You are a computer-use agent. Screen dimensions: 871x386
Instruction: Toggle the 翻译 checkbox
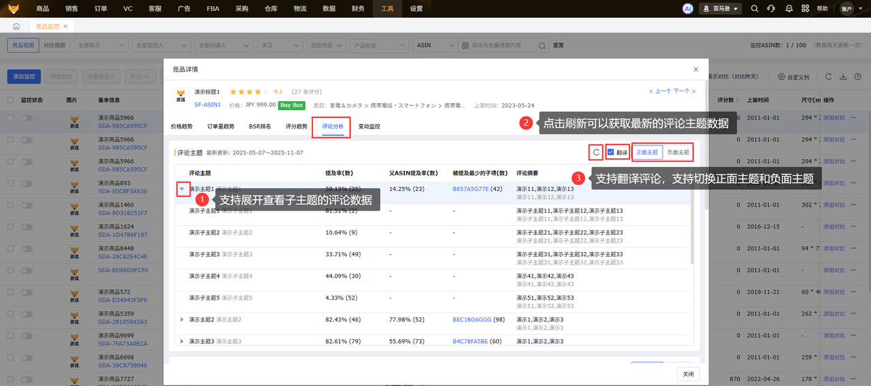tap(610, 152)
